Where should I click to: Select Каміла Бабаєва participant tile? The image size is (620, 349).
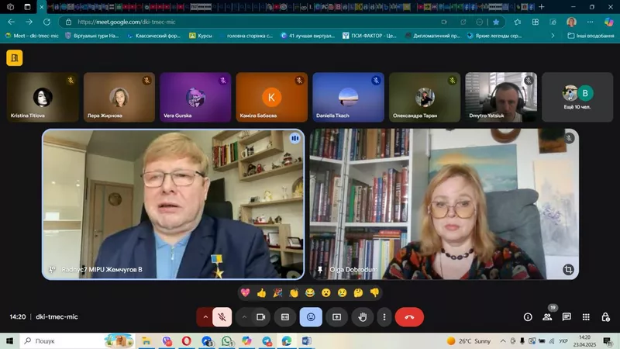click(272, 97)
